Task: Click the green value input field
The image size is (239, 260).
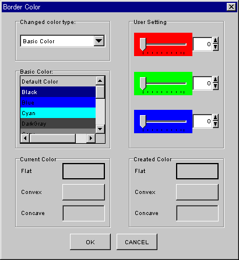Action: [202, 84]
